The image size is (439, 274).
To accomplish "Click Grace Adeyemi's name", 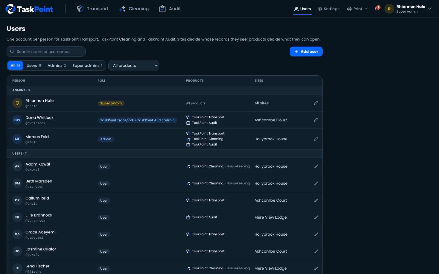I will (x=40, y=232).
